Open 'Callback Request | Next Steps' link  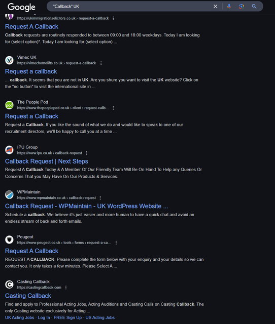pos(47,161)
